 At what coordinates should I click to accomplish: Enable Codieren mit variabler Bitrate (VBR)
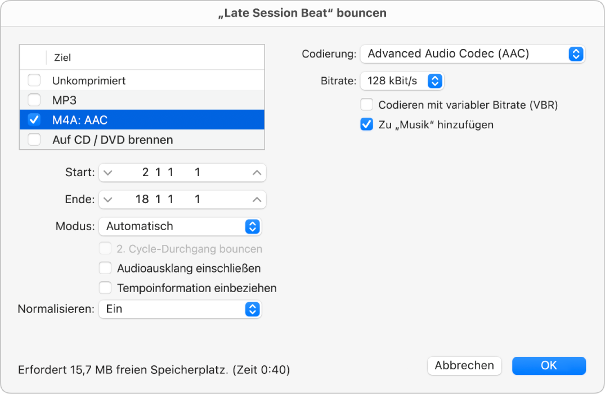(x=366, y=105)
